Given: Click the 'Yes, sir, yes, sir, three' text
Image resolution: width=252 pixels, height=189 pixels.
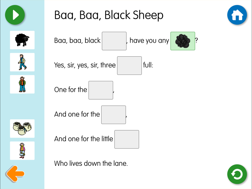Looking at the screenshot, I should coord(85,65).
